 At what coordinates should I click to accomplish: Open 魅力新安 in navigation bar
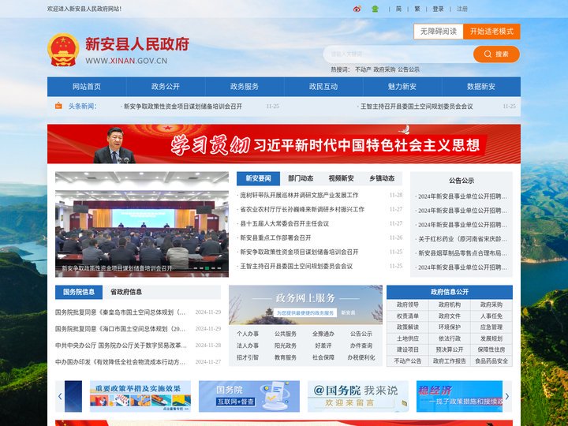pyautogui.click(x=402, y=87)
